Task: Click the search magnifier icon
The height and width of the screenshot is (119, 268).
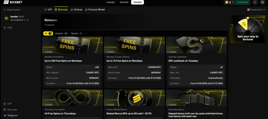Action: 5,10
